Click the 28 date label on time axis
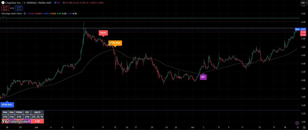Image resolution: width=308 pixels, height=130 pixels. pyautogui.click(x=7, y=127)
